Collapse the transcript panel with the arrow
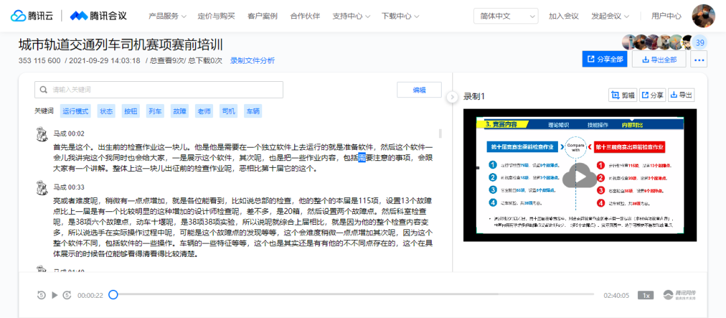Image resolution: width=726 pixels, height=318 pixels. pos(452,97)
